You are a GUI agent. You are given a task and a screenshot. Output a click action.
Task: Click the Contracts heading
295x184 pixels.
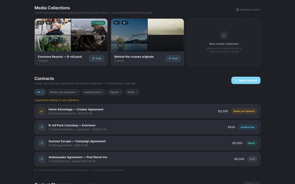coord(44,79)
